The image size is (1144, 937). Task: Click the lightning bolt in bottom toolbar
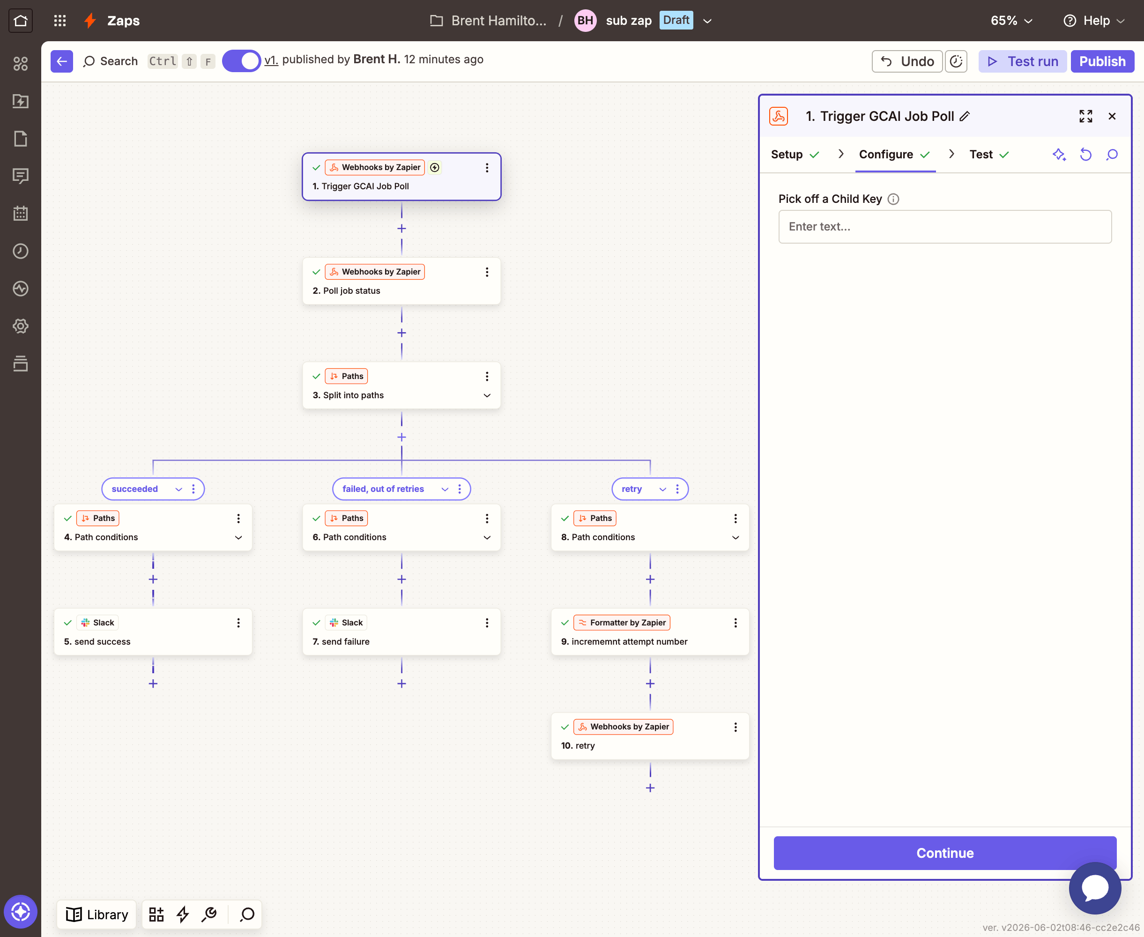click(x=183, y=914)
